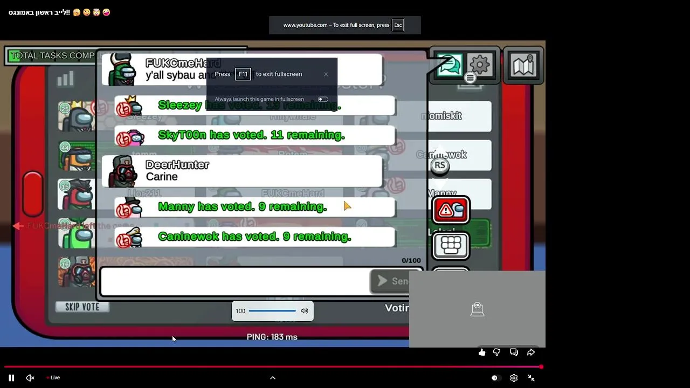Unmute the YouTube player speaker icon

click(30, 378)
